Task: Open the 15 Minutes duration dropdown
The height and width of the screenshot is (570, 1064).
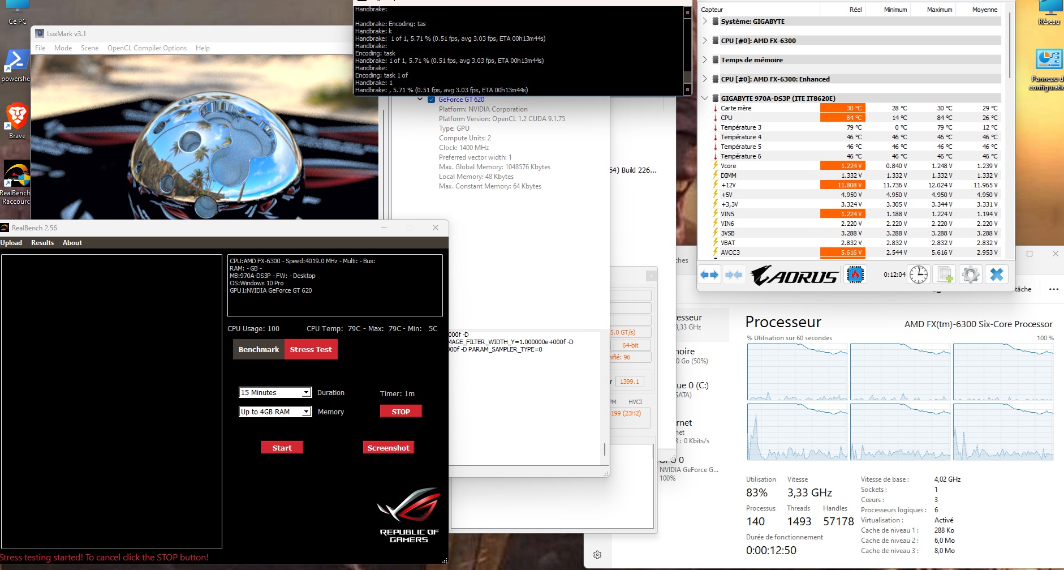Action: (305, 392)
